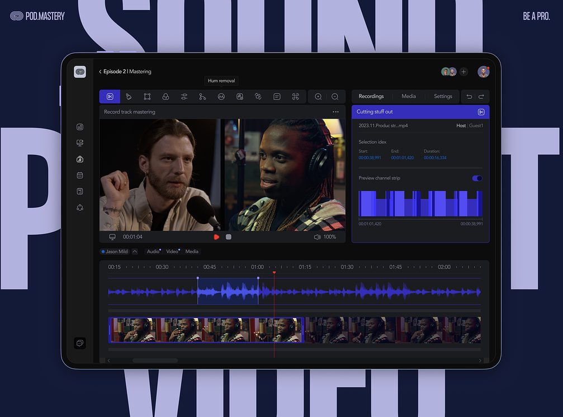
Task: Undo the last action
Action: coord(469,97)
